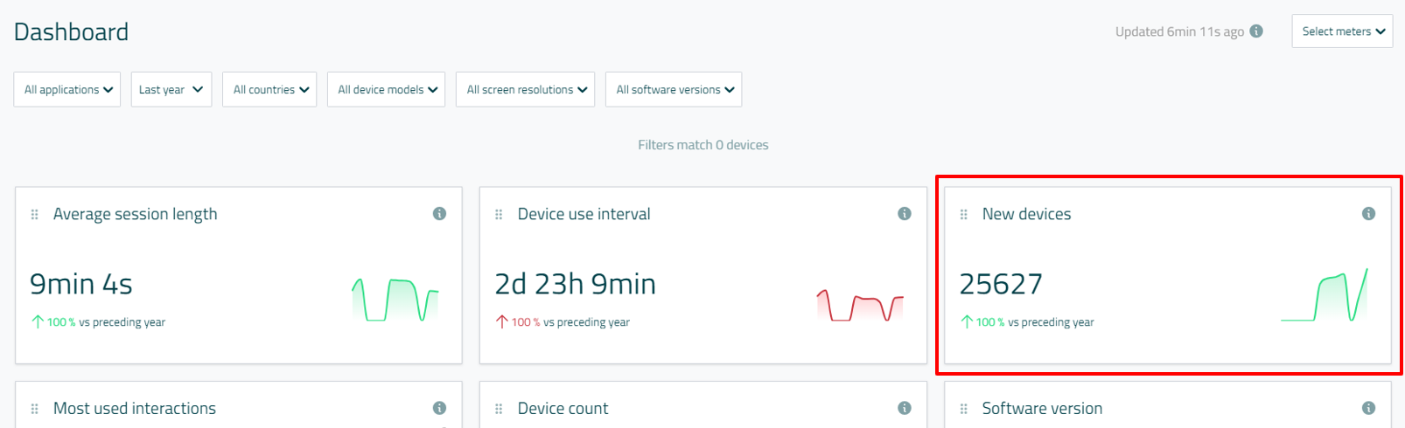This screenshot has width=1405, height=428.
Task: Open the All software versions dropdown
Action: coord(674,90)
